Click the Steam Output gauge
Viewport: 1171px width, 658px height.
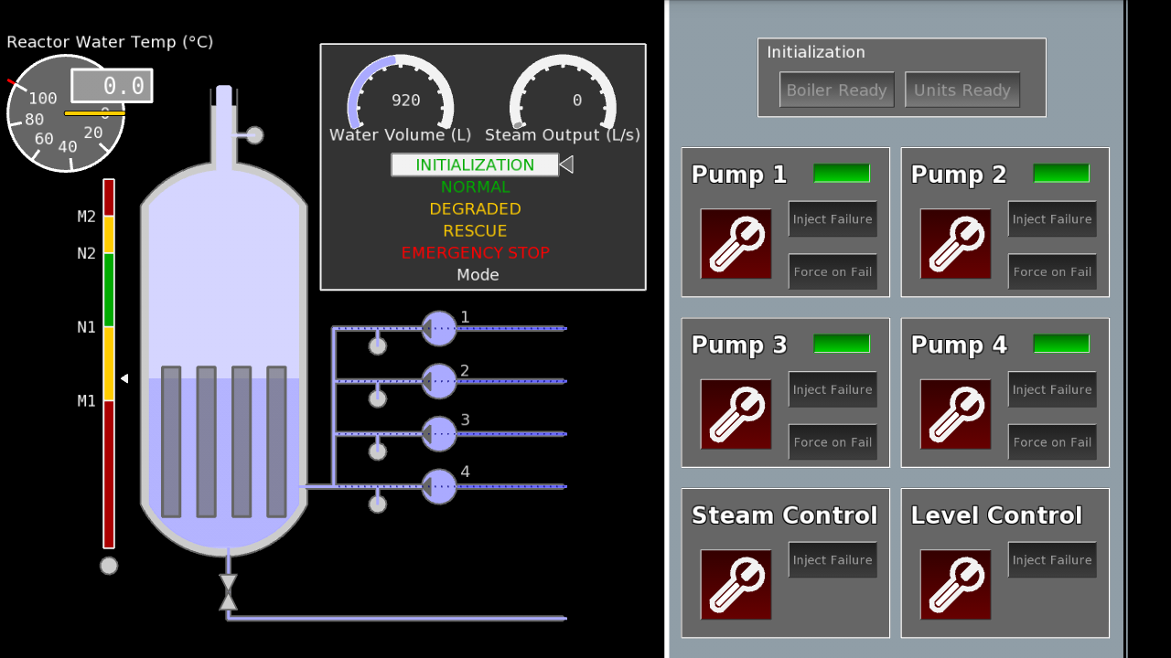pyautogui.click(x=563, y=91)
